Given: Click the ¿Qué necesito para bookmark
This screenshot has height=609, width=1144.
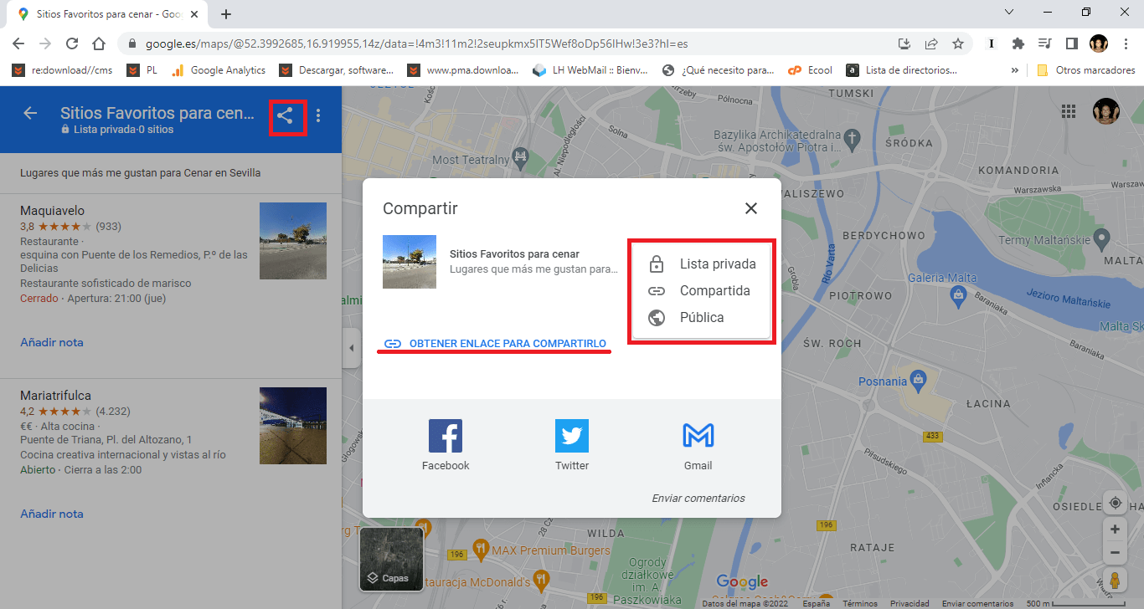Looking at the screenshot, I should click(719, 70).
